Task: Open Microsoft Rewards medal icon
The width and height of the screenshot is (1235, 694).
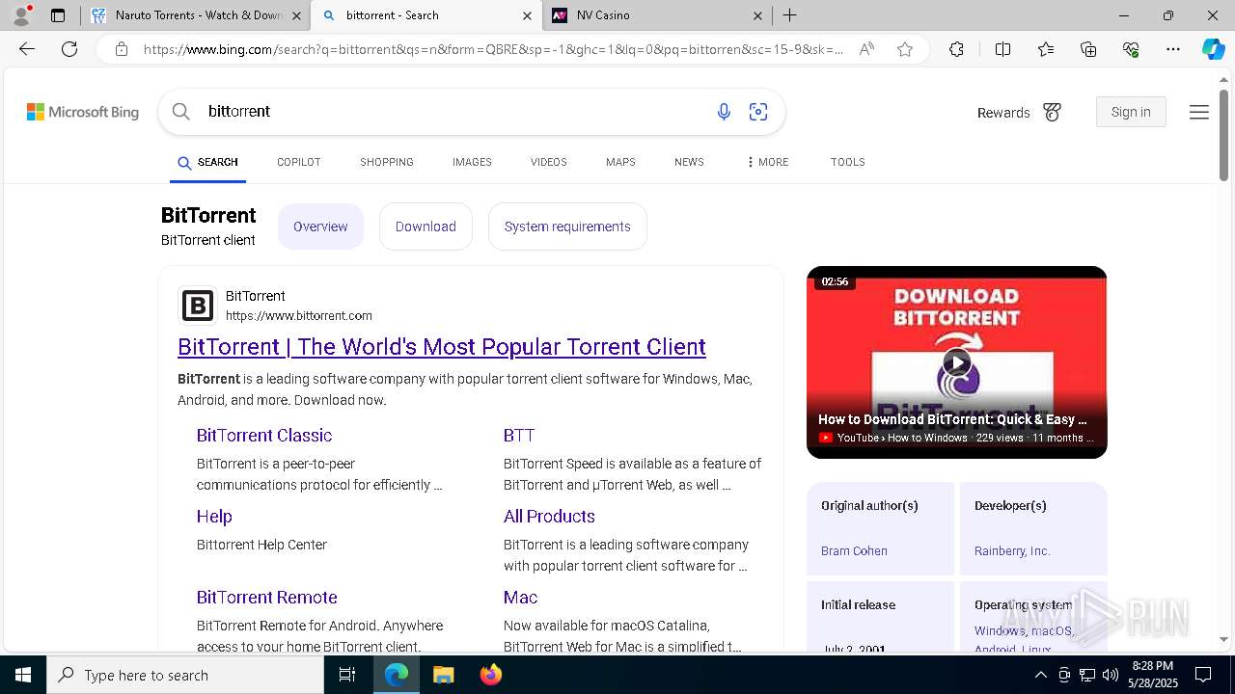Action: [1052, 113]
